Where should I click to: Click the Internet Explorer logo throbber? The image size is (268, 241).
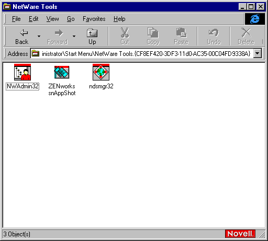pyautogui.click(x=255, y=19)
